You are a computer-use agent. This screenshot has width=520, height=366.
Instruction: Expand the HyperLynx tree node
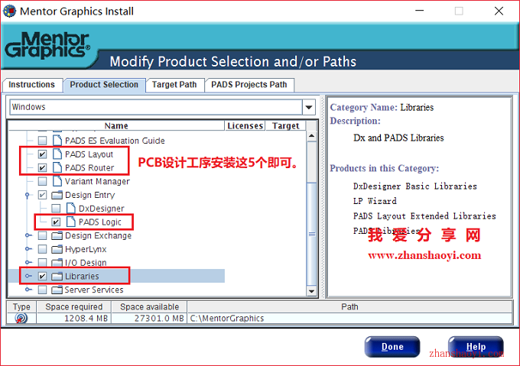click(28, 249)
